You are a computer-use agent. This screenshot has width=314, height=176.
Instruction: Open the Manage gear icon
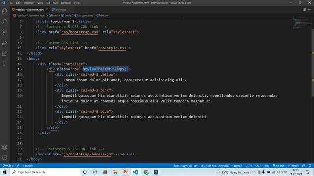pyautogui.click(x=4, y=157)
